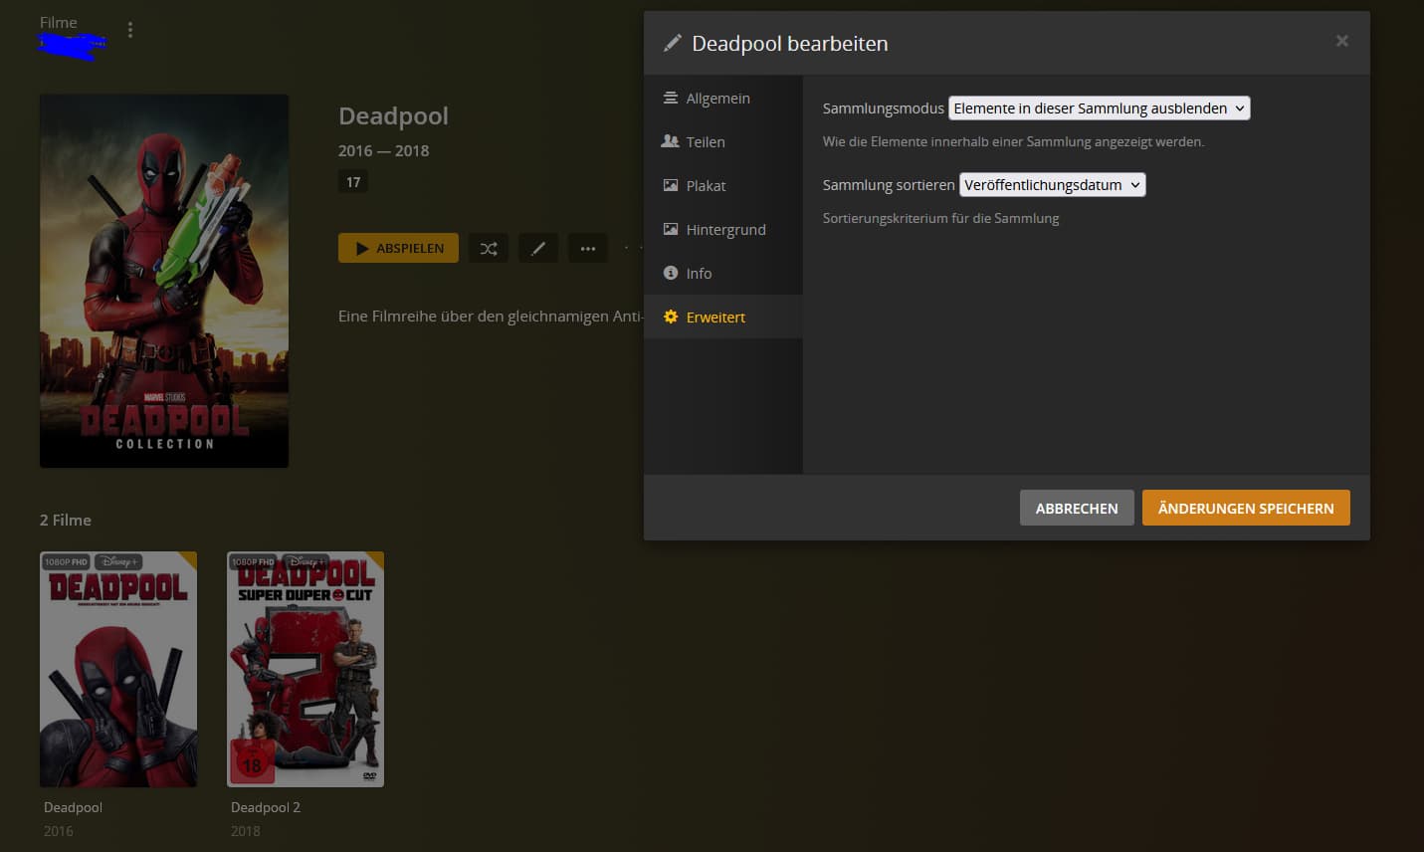Click the 2016 year under Deadpool
1424x852 pixels.
[x=59, y=831]
